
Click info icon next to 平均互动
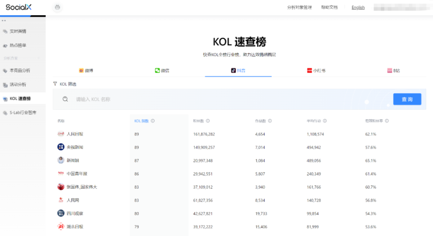pos(325,121)
